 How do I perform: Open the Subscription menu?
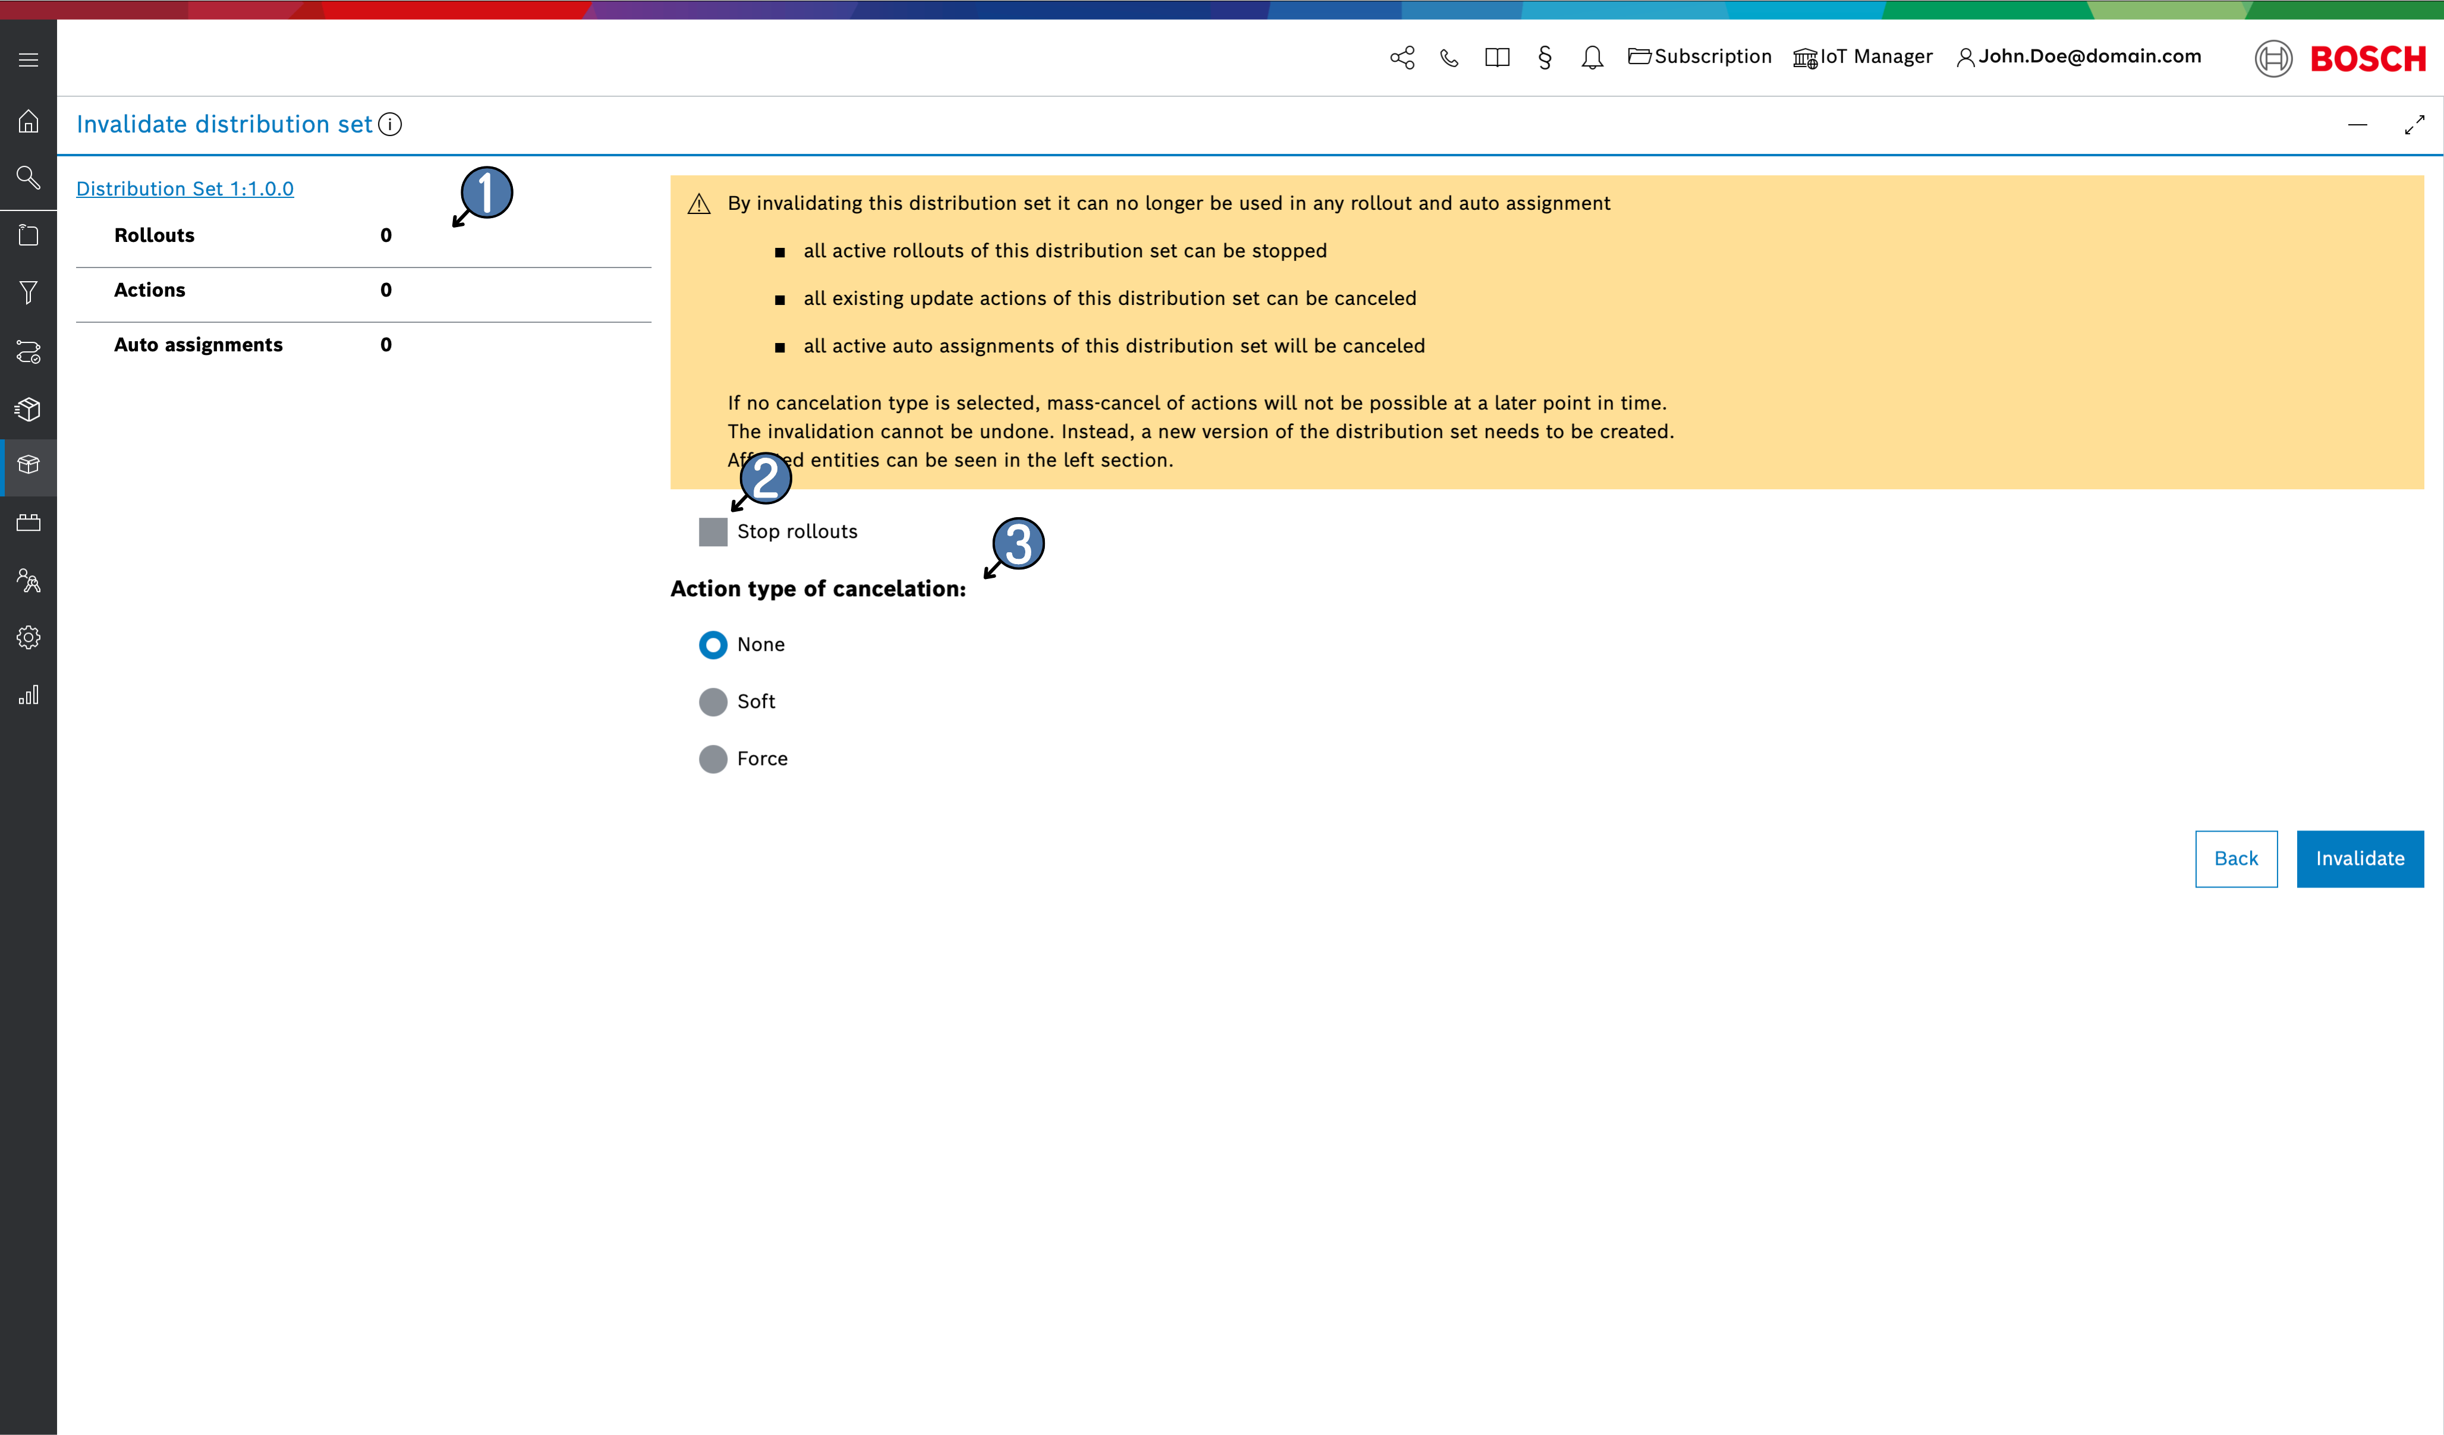pos(1699,57)
